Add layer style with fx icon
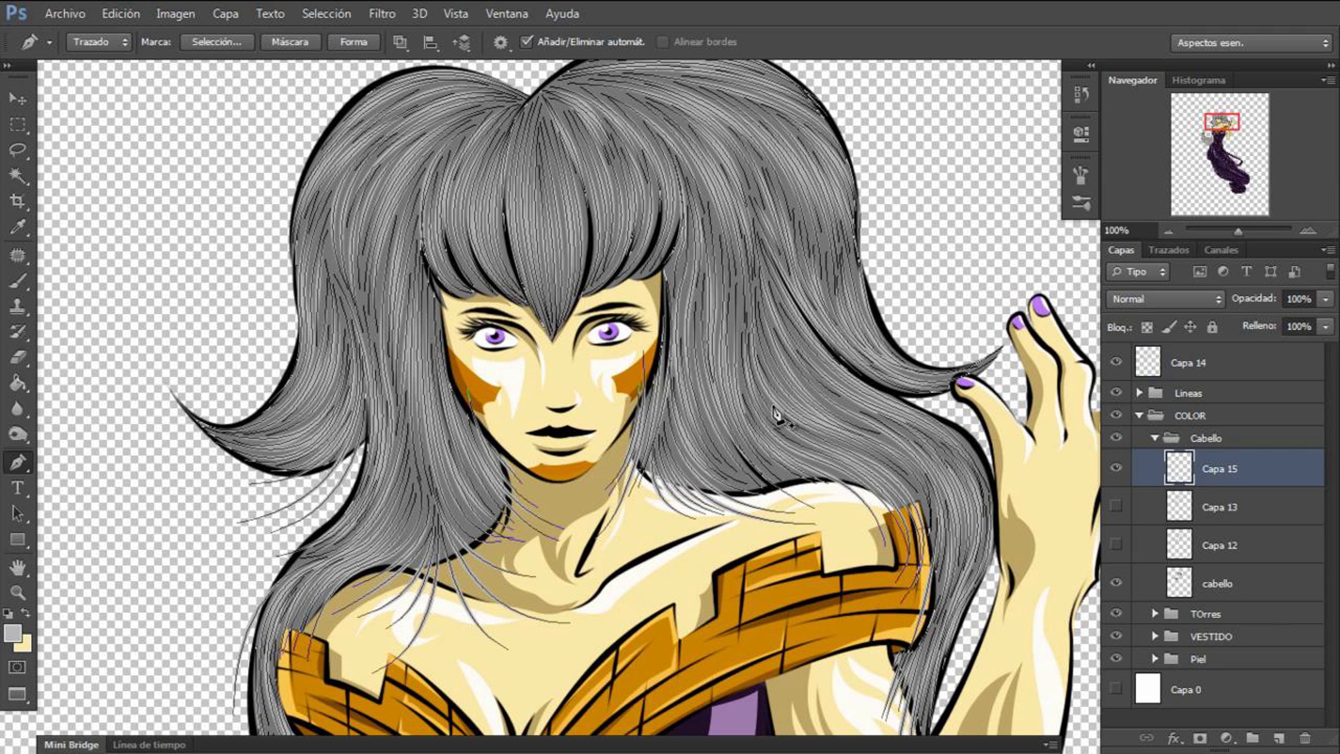The width and height of the screenshot is (1340, 754). (x=1174, y=738)
